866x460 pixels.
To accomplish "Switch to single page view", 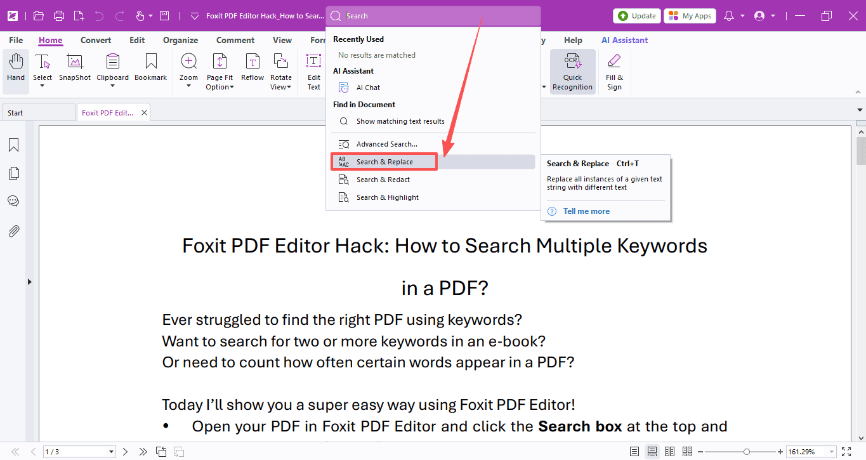I will point(634,452).
